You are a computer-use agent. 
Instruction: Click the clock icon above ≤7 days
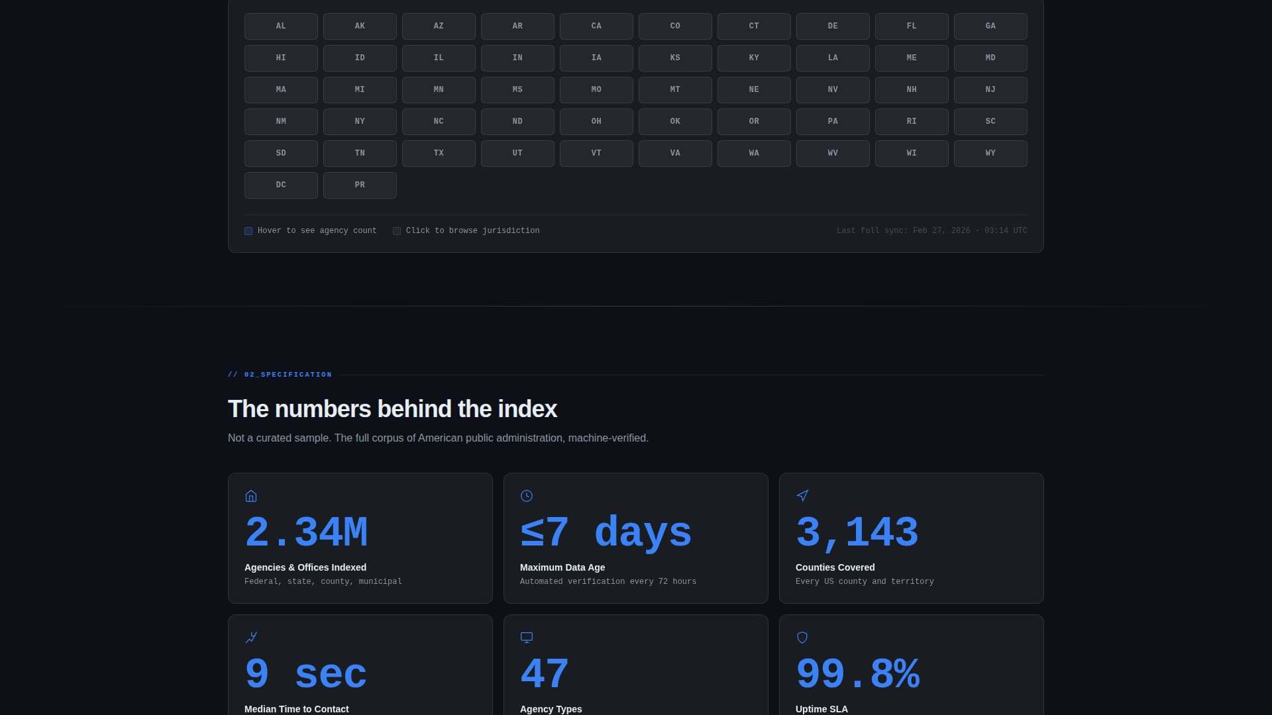coord(527,496)
